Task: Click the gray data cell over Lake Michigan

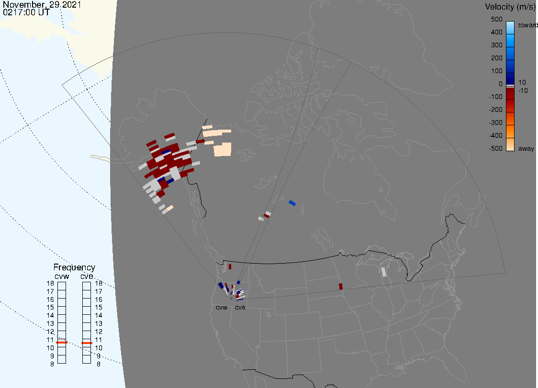Action: (x=384, y=272)
